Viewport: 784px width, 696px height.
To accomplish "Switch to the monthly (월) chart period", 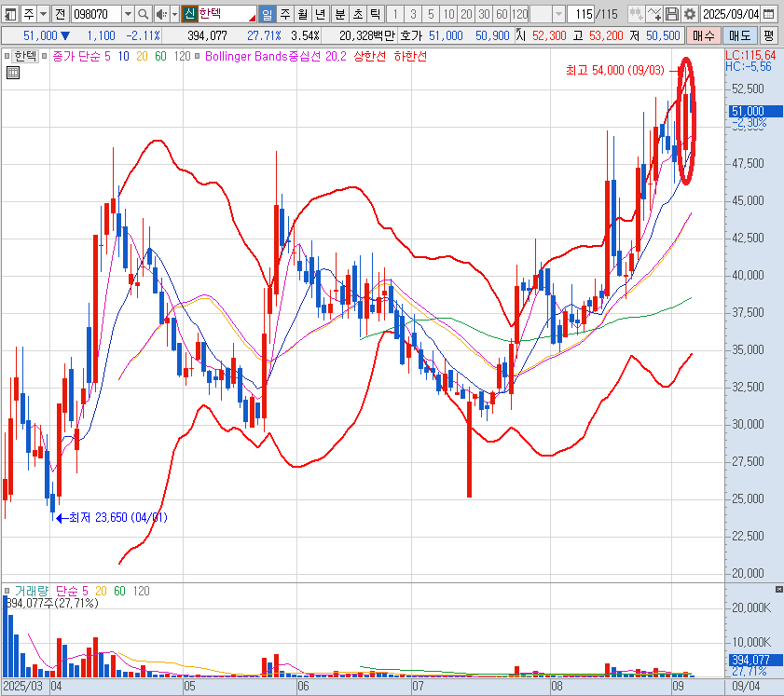I will (302, 14).
